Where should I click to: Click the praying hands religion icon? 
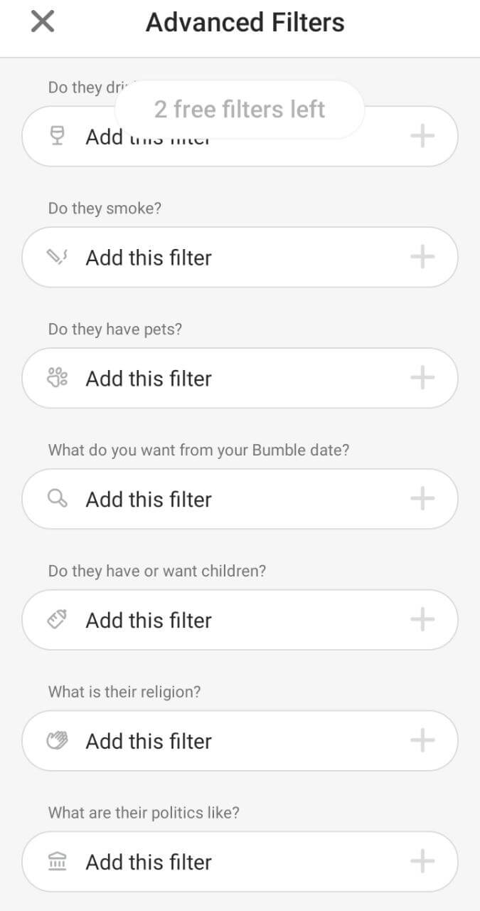[57, 741]
